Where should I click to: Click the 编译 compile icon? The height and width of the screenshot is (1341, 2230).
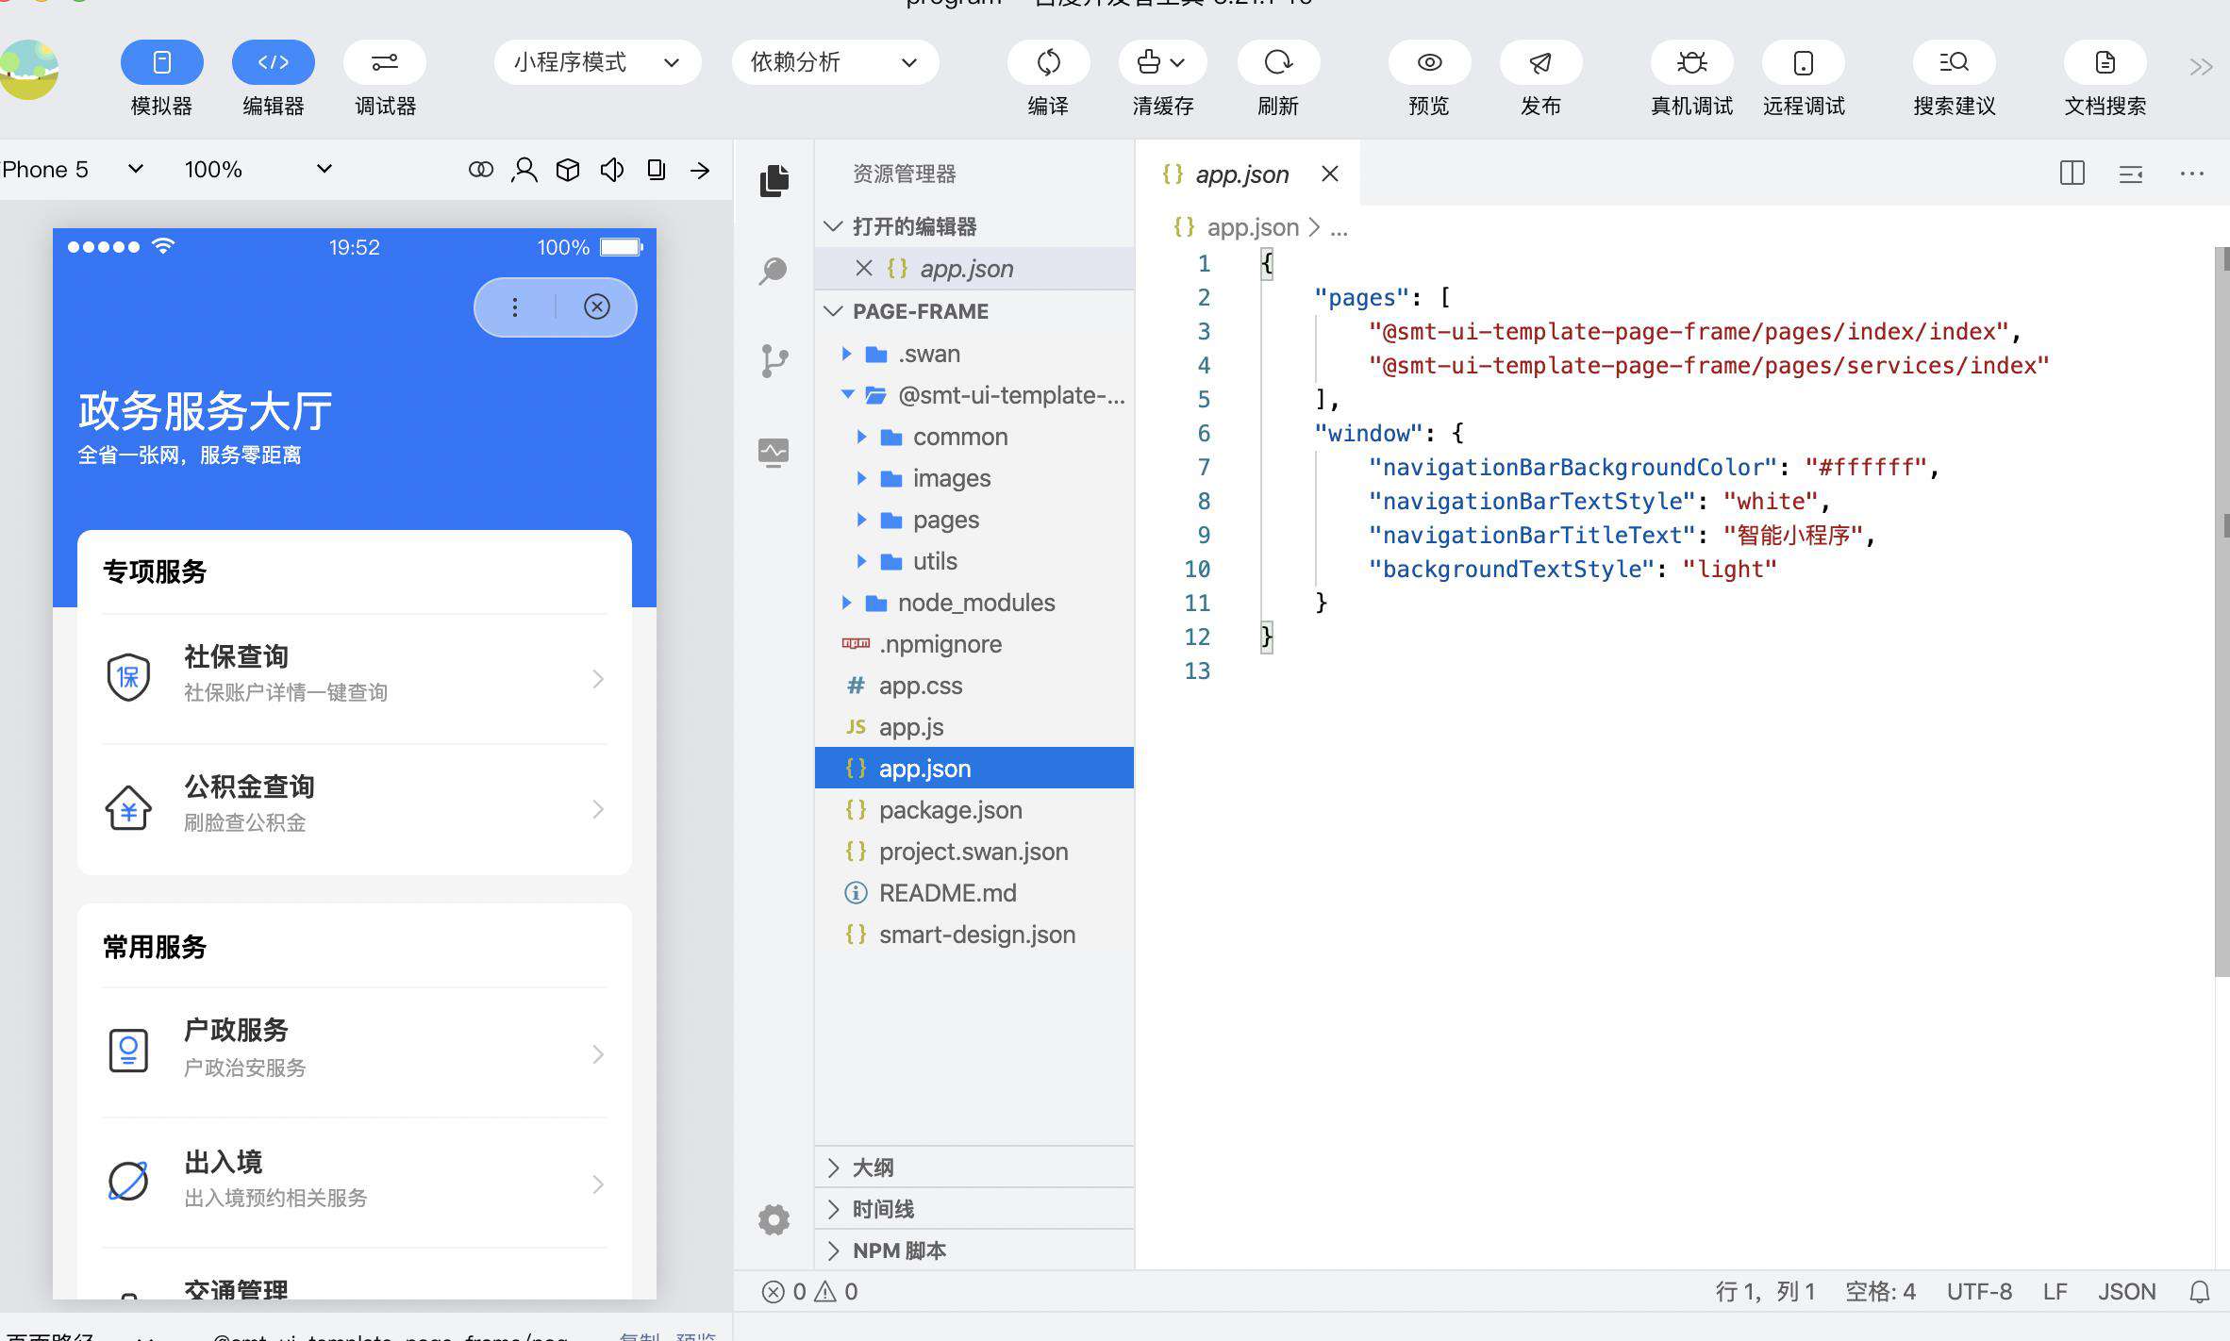pos(1048,62)
